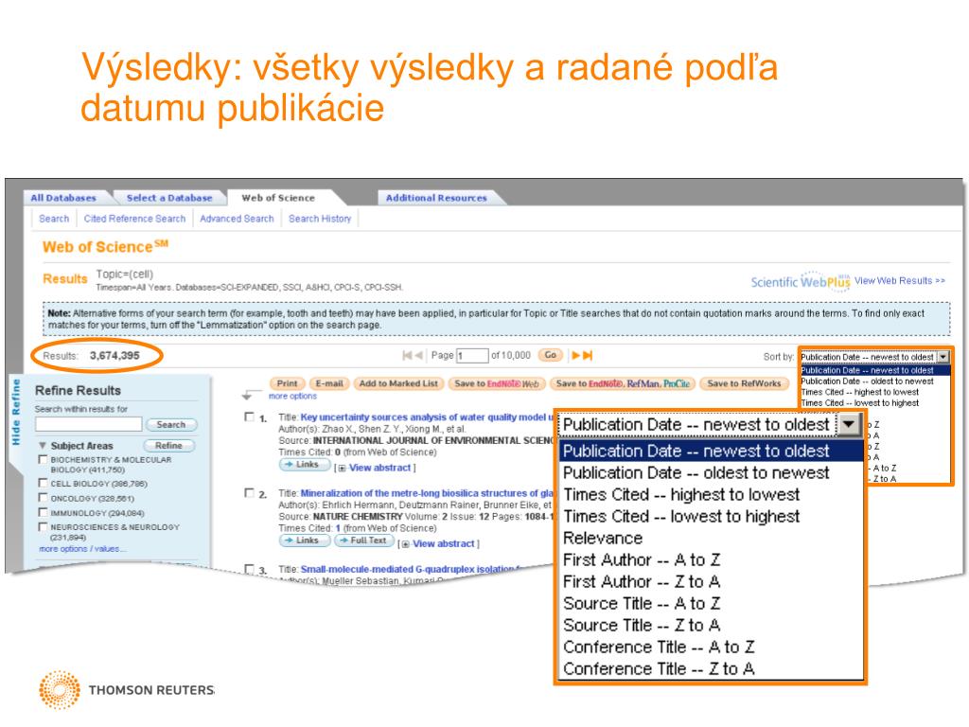Open Advanced Search

pos(237,219)
